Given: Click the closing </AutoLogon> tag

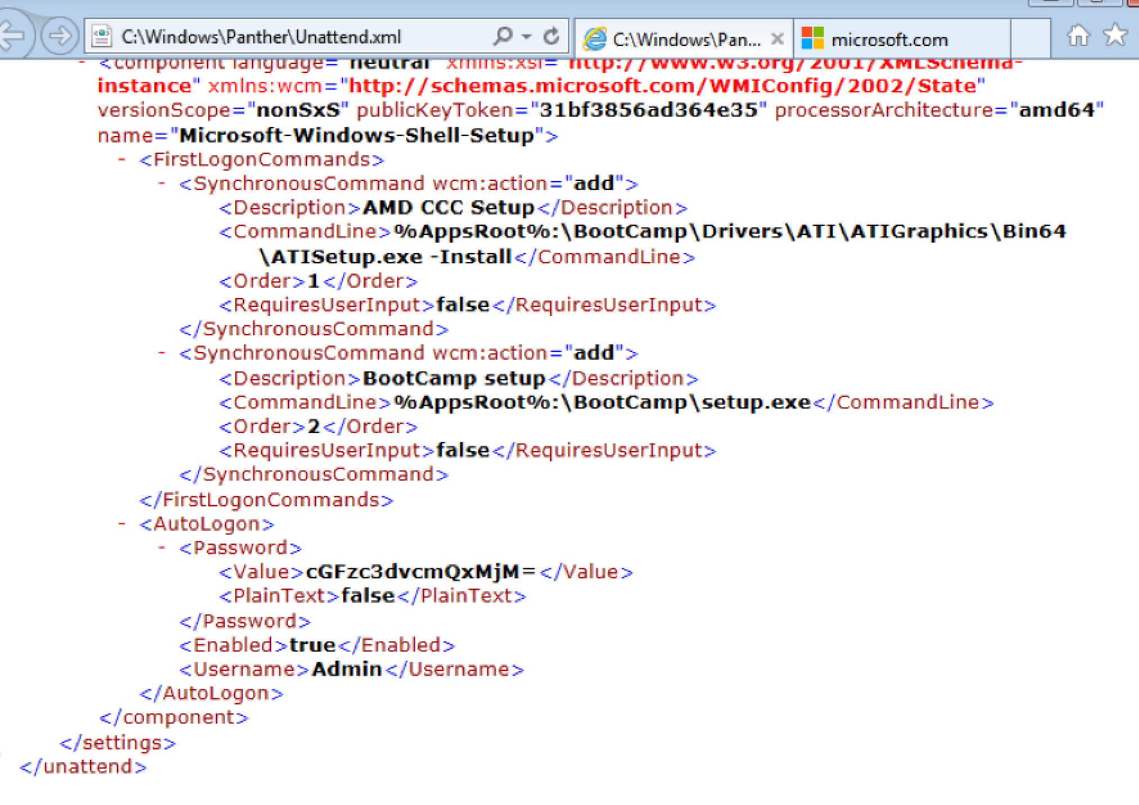Looking at the screenshot, I should [x=211, y=693].
